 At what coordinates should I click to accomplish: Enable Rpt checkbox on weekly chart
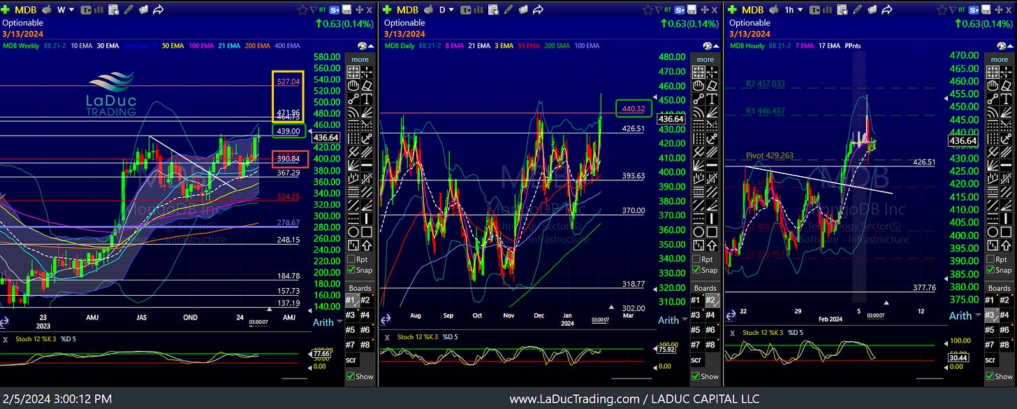351,259
